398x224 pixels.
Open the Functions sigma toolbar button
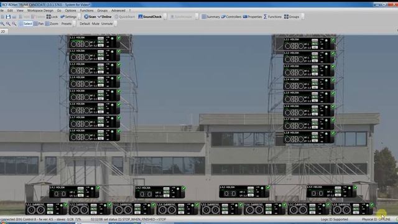[272, 17]
